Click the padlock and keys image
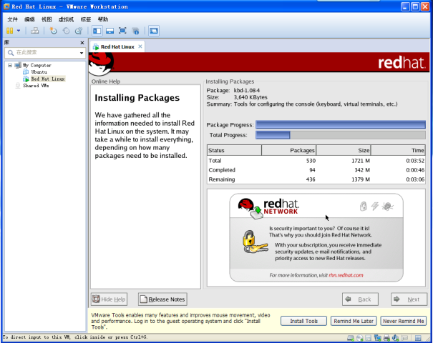 click(255, 242)
